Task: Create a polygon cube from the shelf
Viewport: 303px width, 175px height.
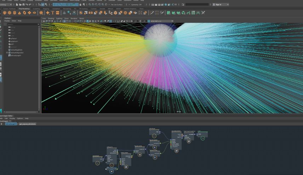Action: [10, 13]
